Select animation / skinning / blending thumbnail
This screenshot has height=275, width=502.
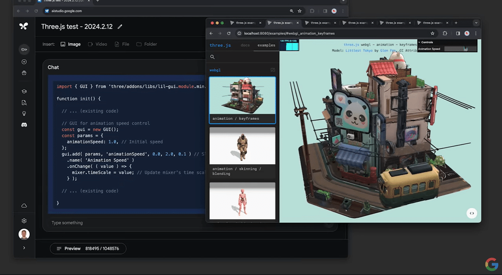point(243,153)
